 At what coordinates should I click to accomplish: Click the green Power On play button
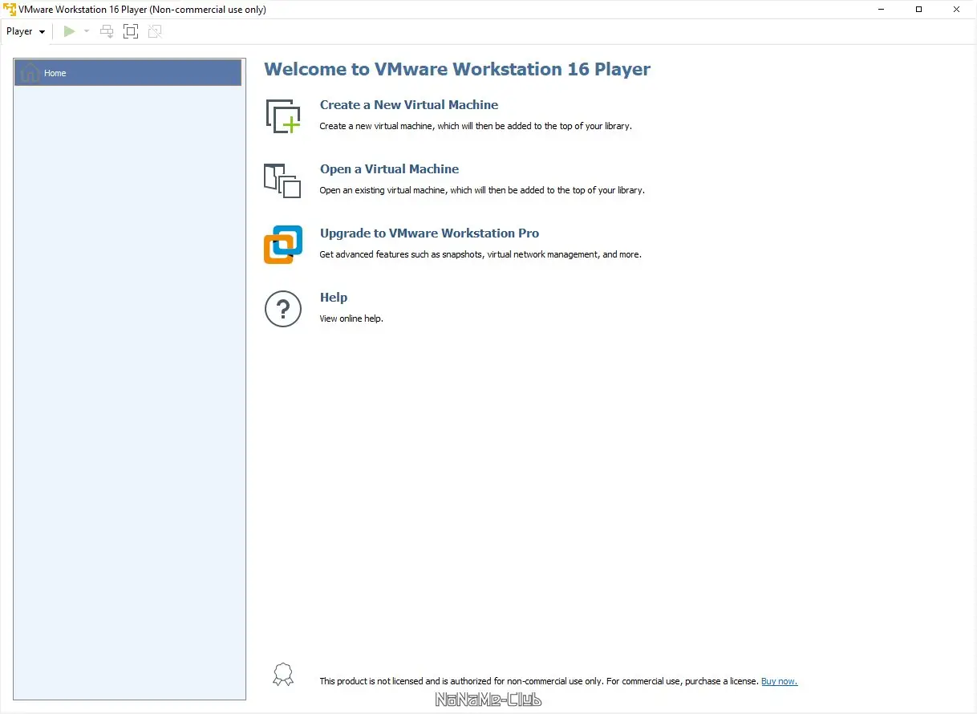point(70,31)
